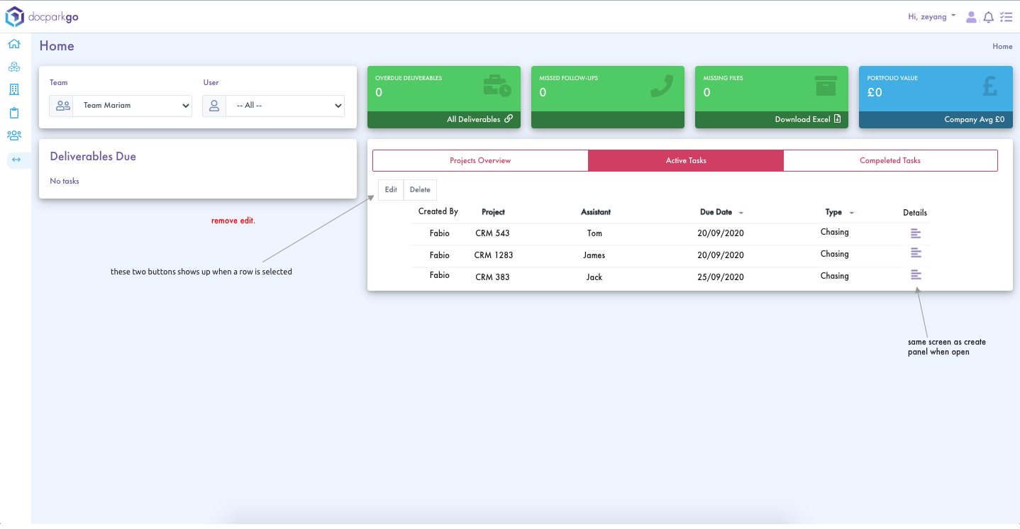
Task: Expand the Hi, zeyang user menu
Action: (931, 16)
